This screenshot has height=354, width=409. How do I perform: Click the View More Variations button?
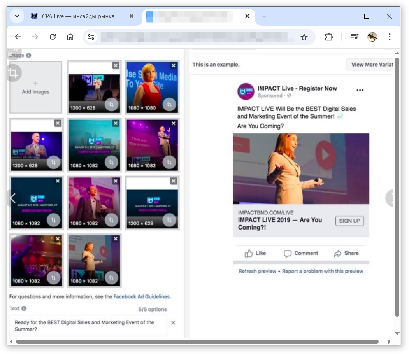(x=370, y=65)
